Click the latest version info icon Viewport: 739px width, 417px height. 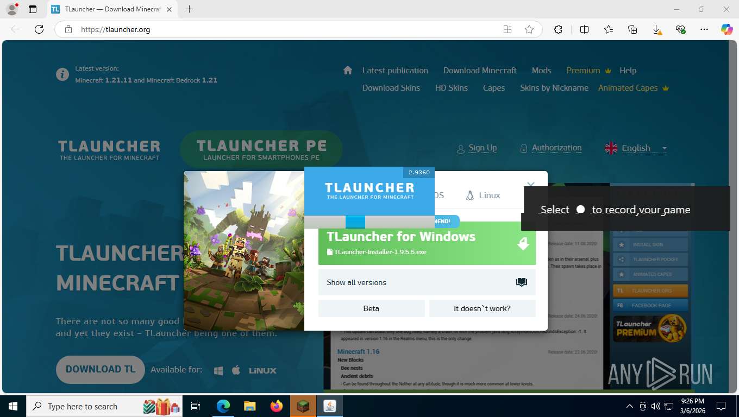[62, 74]
